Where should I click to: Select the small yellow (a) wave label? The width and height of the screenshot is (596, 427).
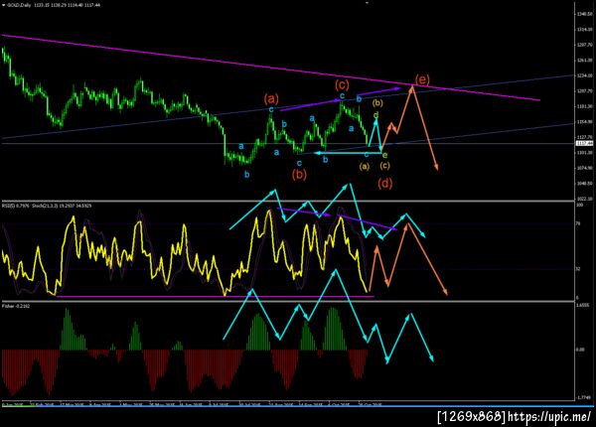pyautogui.click(x=365, y=167)
